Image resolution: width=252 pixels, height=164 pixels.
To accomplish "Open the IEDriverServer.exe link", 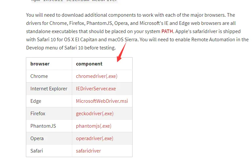I will point(96,88).
